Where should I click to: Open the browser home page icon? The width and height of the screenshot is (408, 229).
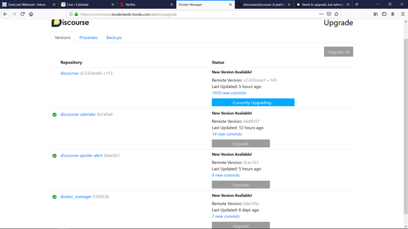click(x=31, y=14)
